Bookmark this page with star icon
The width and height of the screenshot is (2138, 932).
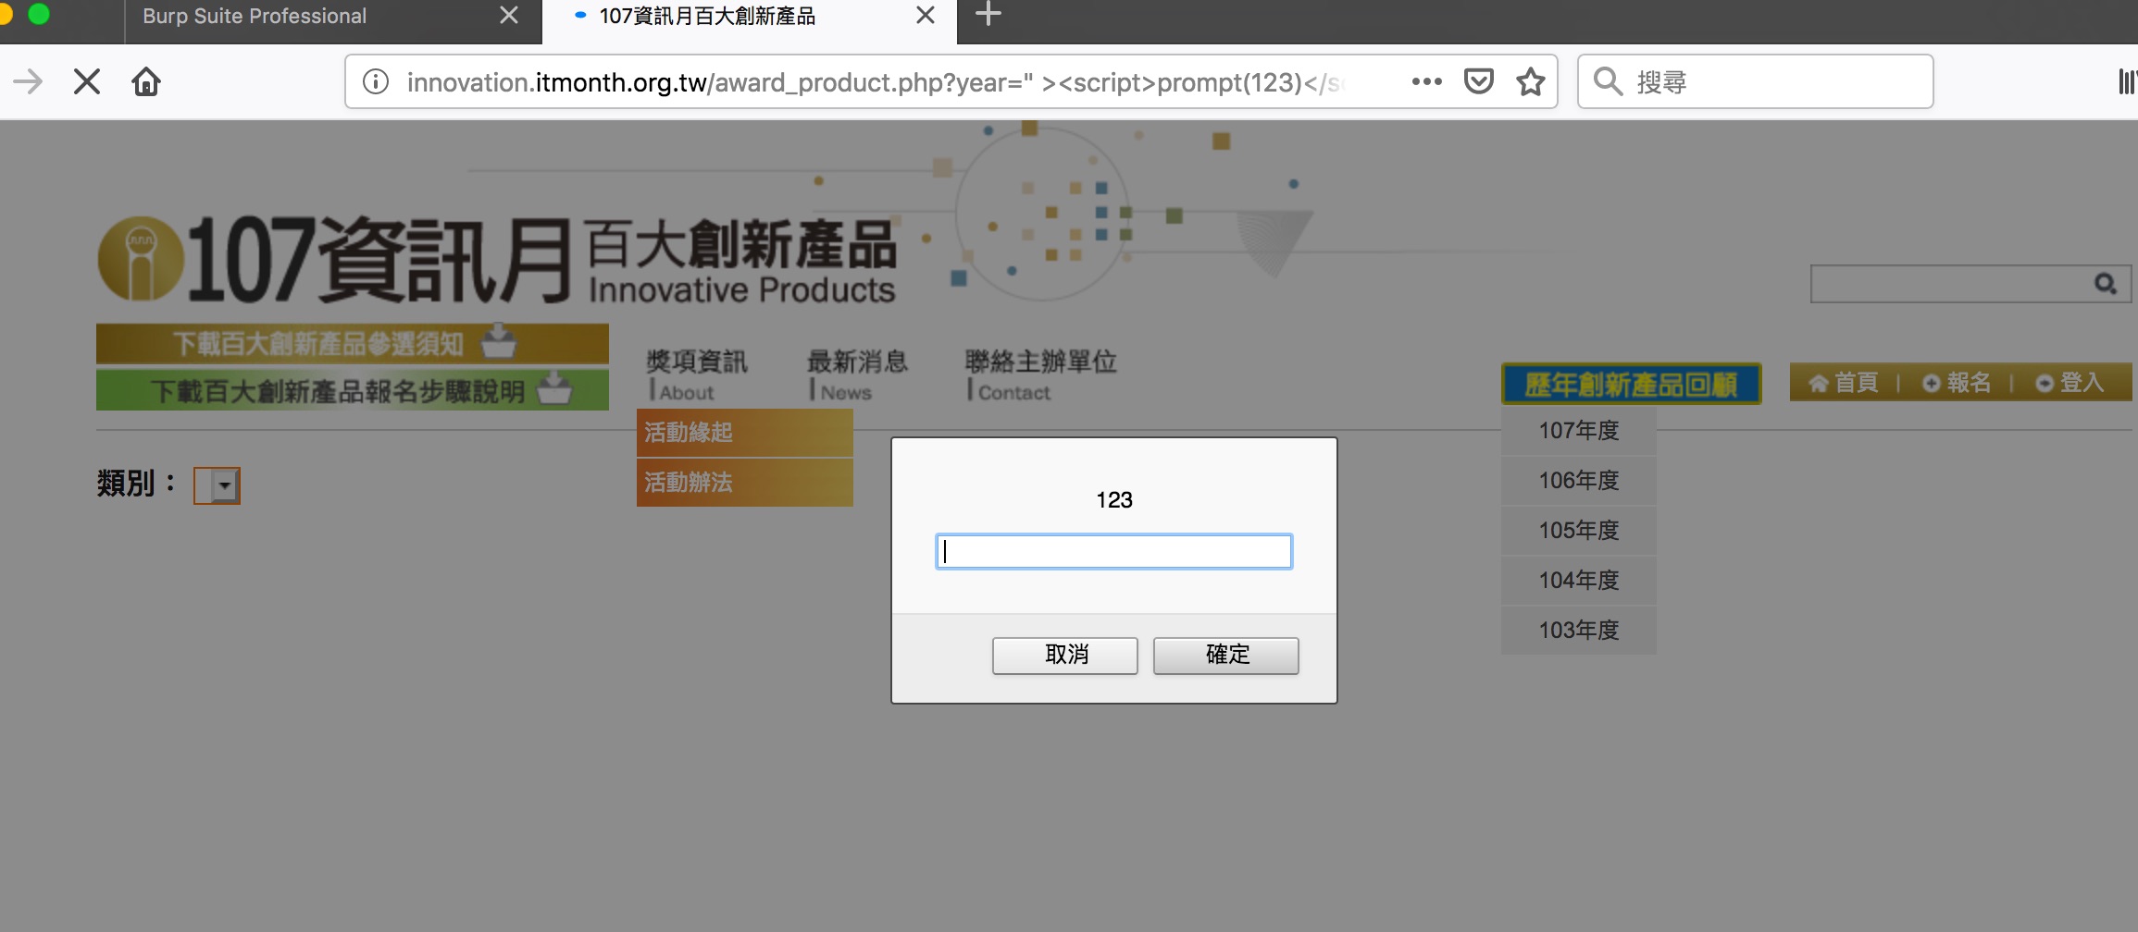tap(1531, 82)
